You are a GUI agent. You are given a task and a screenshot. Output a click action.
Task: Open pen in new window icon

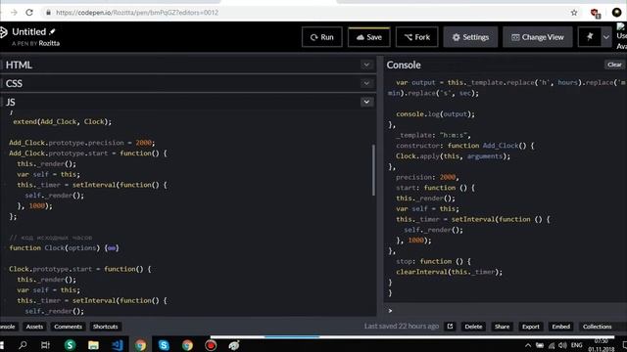pos(450,327)
